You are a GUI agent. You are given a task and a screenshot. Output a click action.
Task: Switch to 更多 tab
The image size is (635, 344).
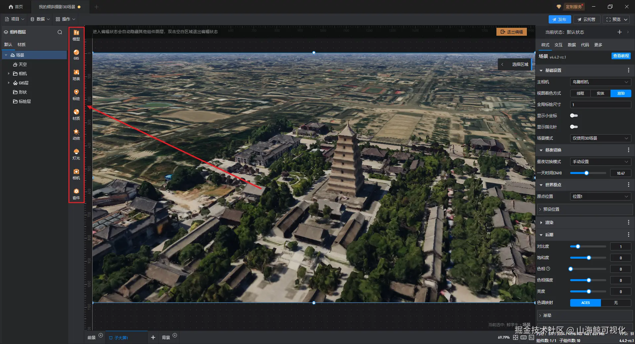tap(598, 45)
